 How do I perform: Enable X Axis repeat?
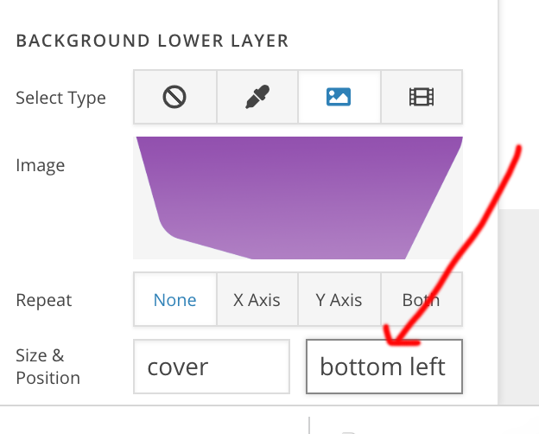pos(257,300)
